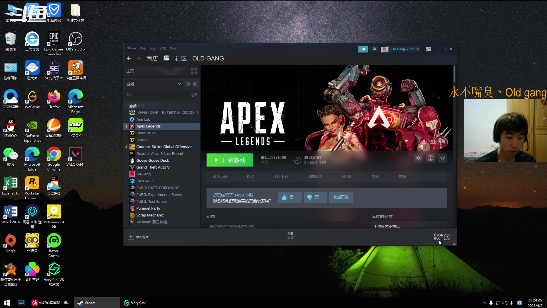Open Steam announcements megaphone icon
Viewport: 547px width, 308px height.
tap(363, 49)
